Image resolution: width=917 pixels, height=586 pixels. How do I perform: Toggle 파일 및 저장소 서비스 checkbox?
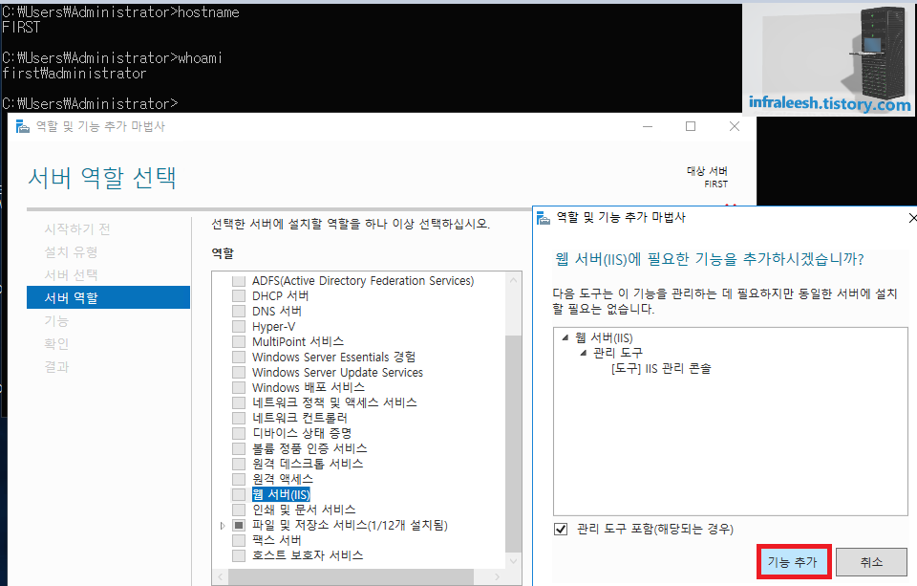tap(239, 525)
